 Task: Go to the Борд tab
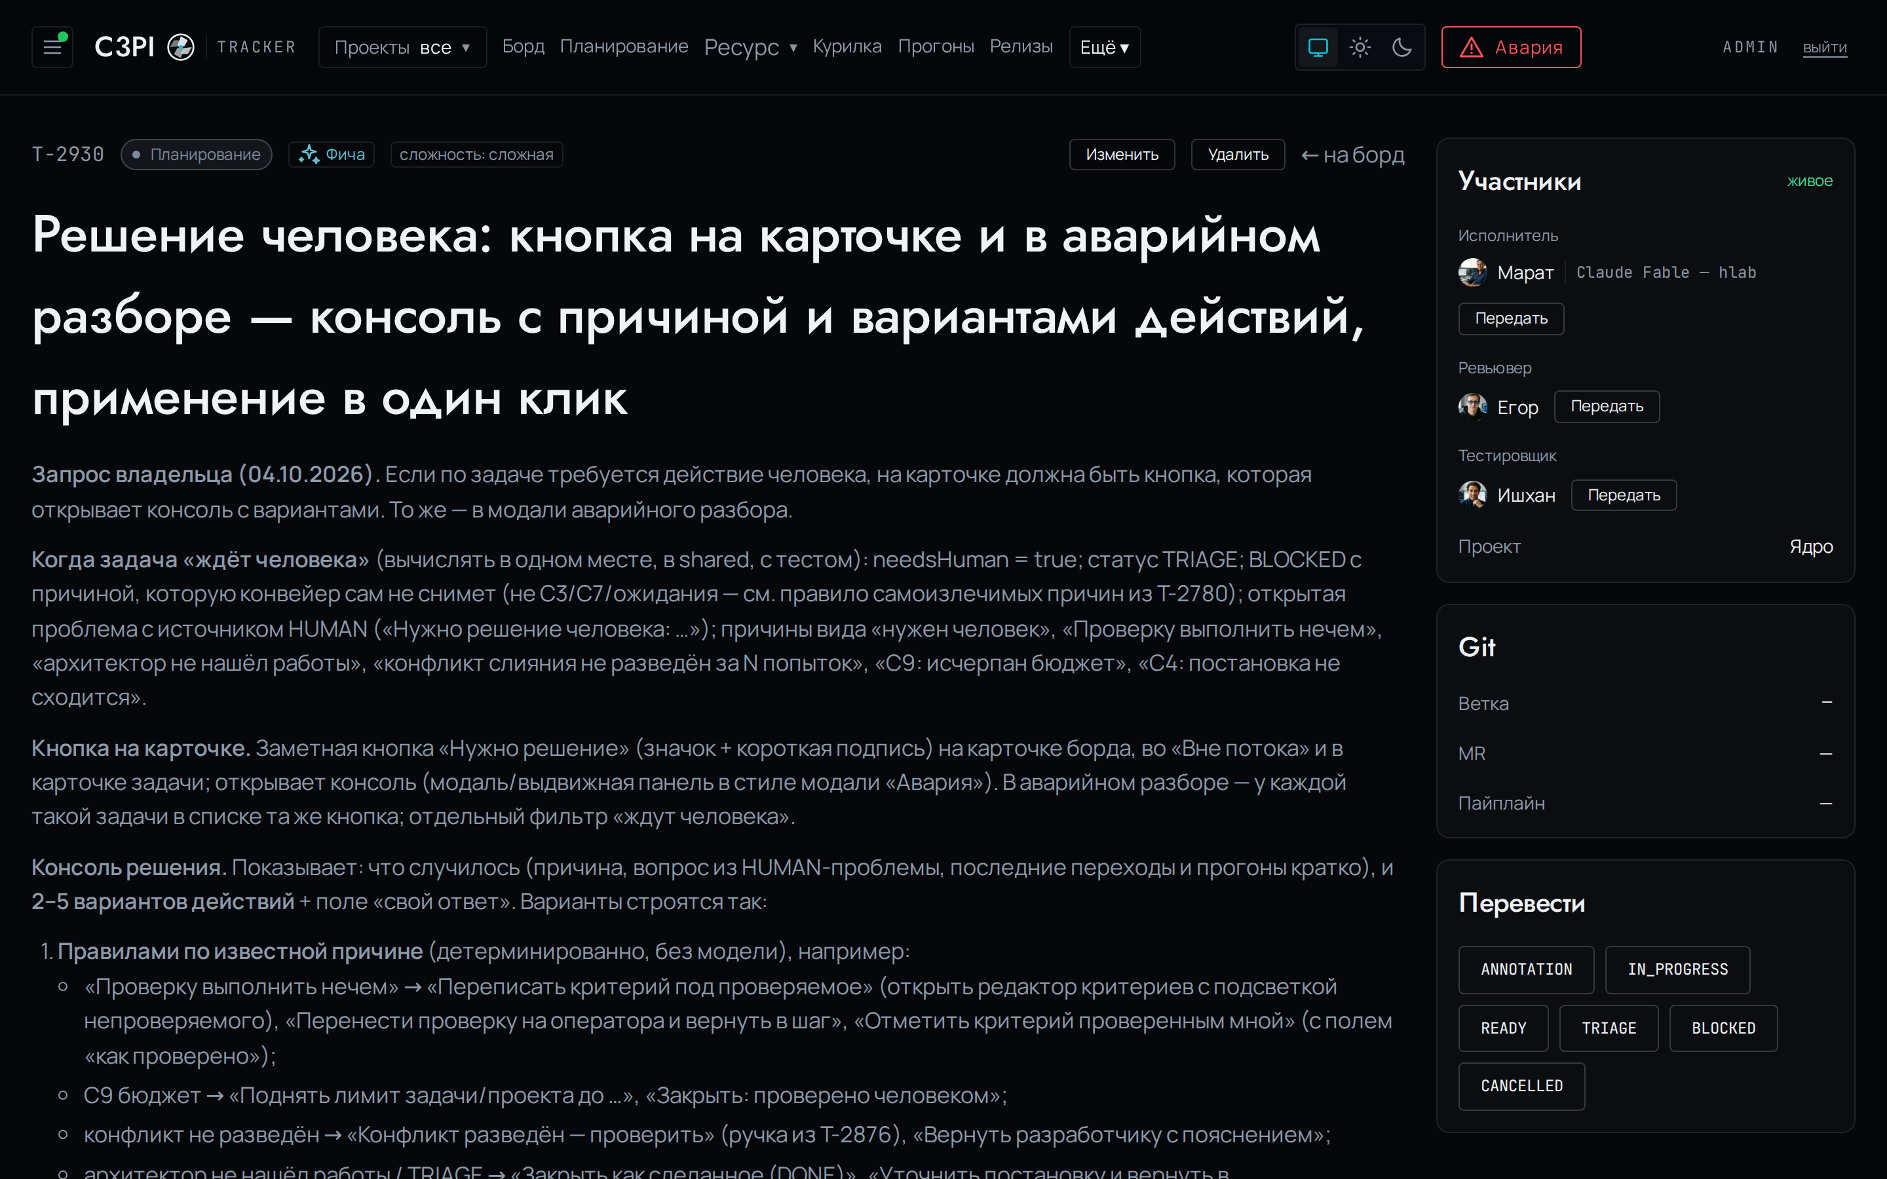[x=524, y=47]
